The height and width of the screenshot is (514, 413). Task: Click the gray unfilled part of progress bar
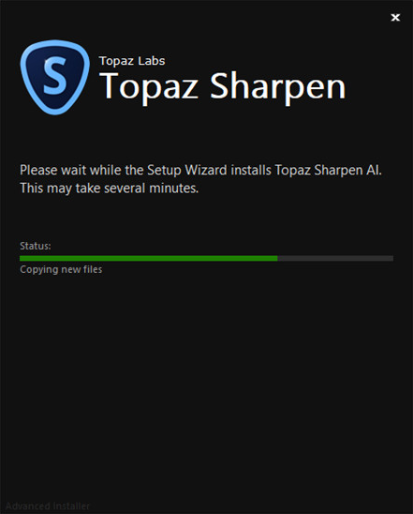pos(335,258)
